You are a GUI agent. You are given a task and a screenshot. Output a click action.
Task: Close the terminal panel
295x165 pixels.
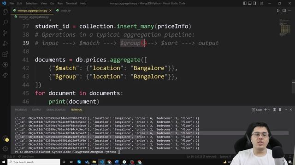pyautogui.click(x=291, y=110)
